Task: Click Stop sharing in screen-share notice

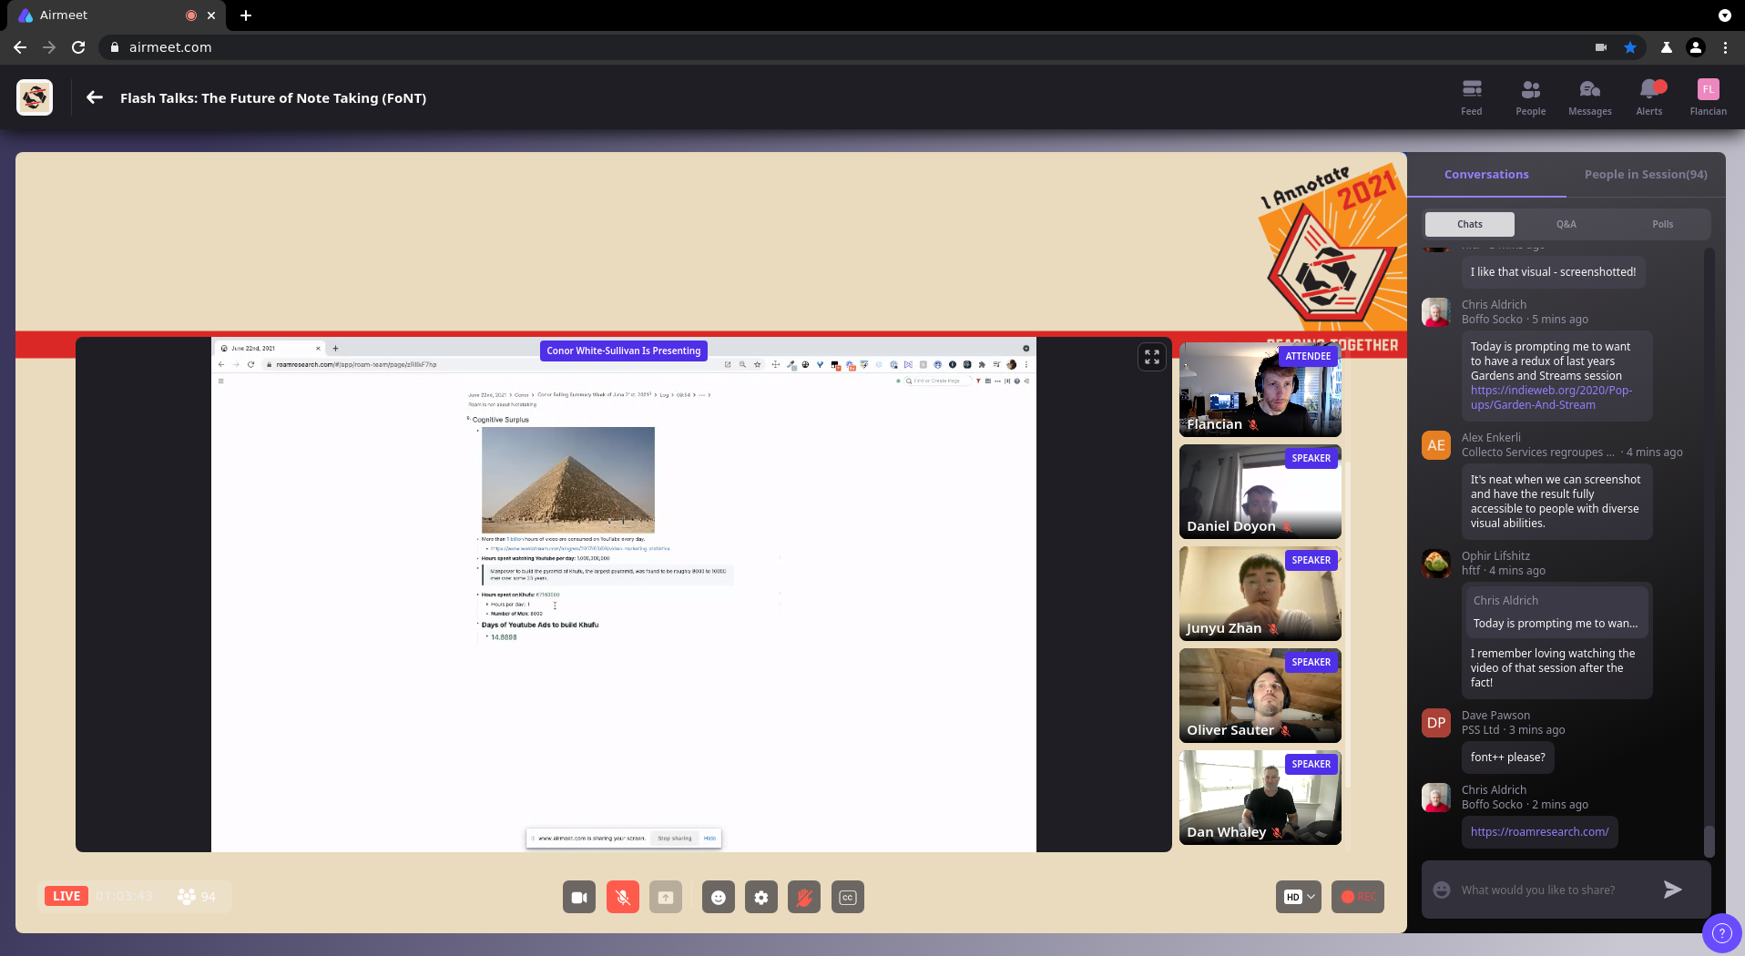Action: (x=675, y=839)
